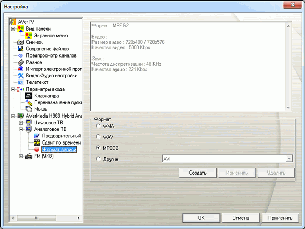Select the MPEG2 format radio button
This screenshot has width=305, height=229.
(x=98, y=148)
